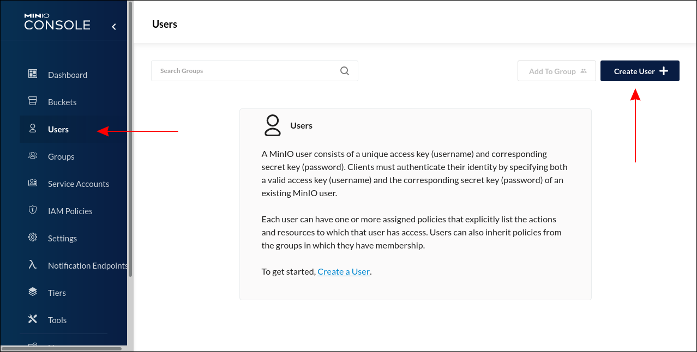Select the Users person icon in sidebar
This screenshot has height=352, width=697.
[33, 129]
